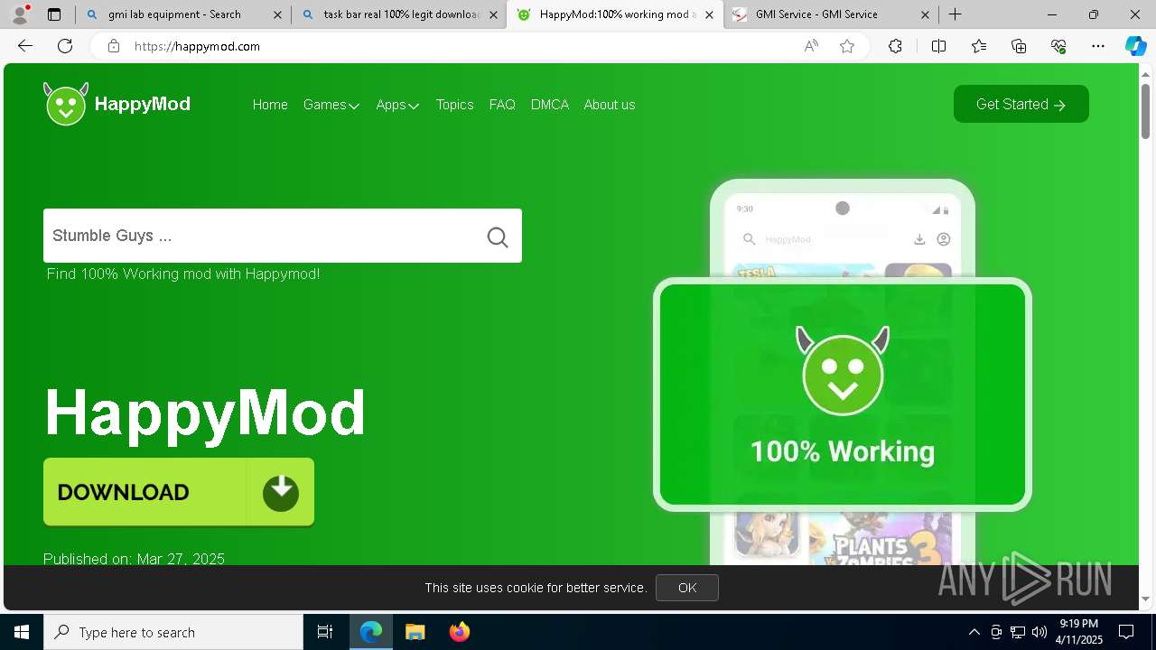1156x650 pixels.
Task: Open Browser essentials heart icon
Action: [x=1058, y=46]
